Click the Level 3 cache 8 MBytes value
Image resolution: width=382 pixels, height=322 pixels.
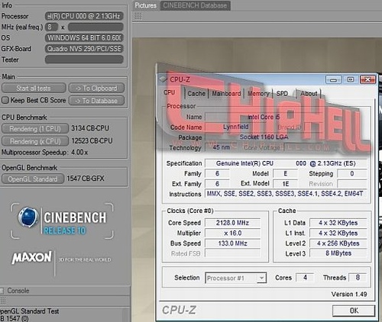338,253
